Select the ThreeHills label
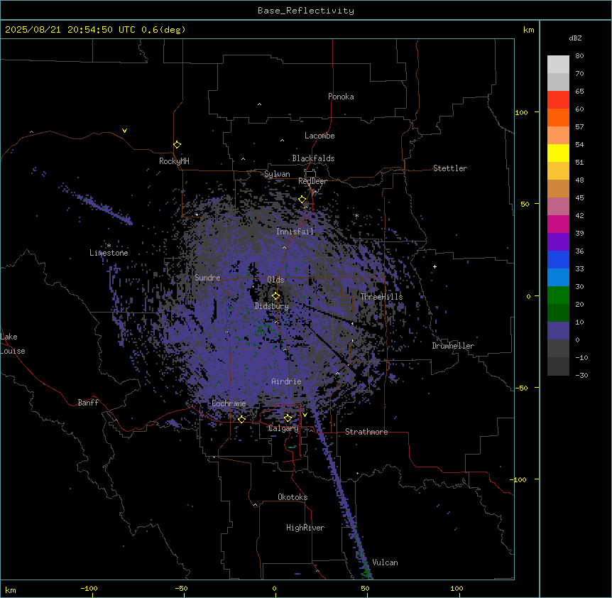The width and height of the screenshot is (612, 598). (381, 297)
